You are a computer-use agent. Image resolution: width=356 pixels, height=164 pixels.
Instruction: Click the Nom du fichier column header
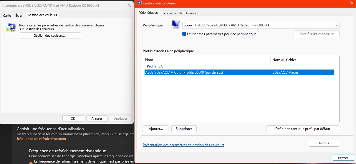(302, 60)
